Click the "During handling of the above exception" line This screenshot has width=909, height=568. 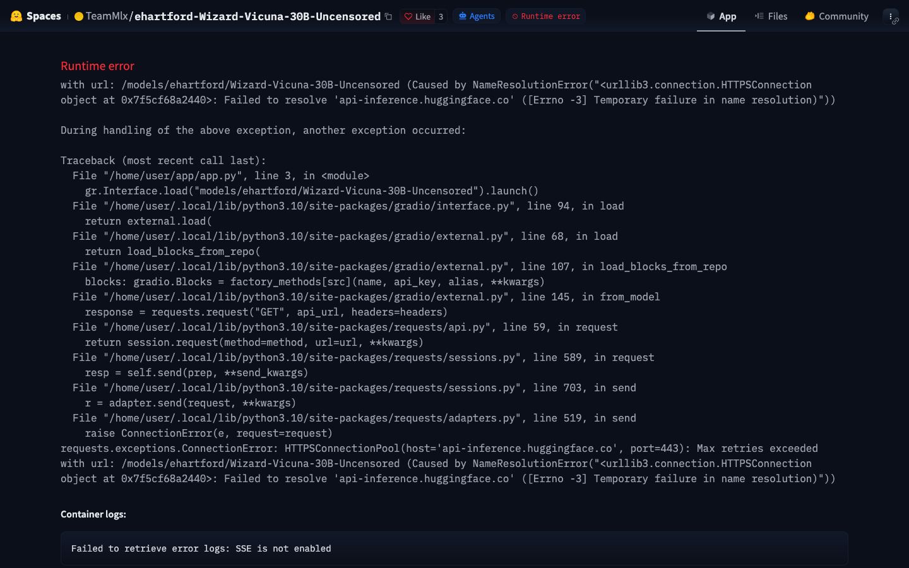pos(263,130)
